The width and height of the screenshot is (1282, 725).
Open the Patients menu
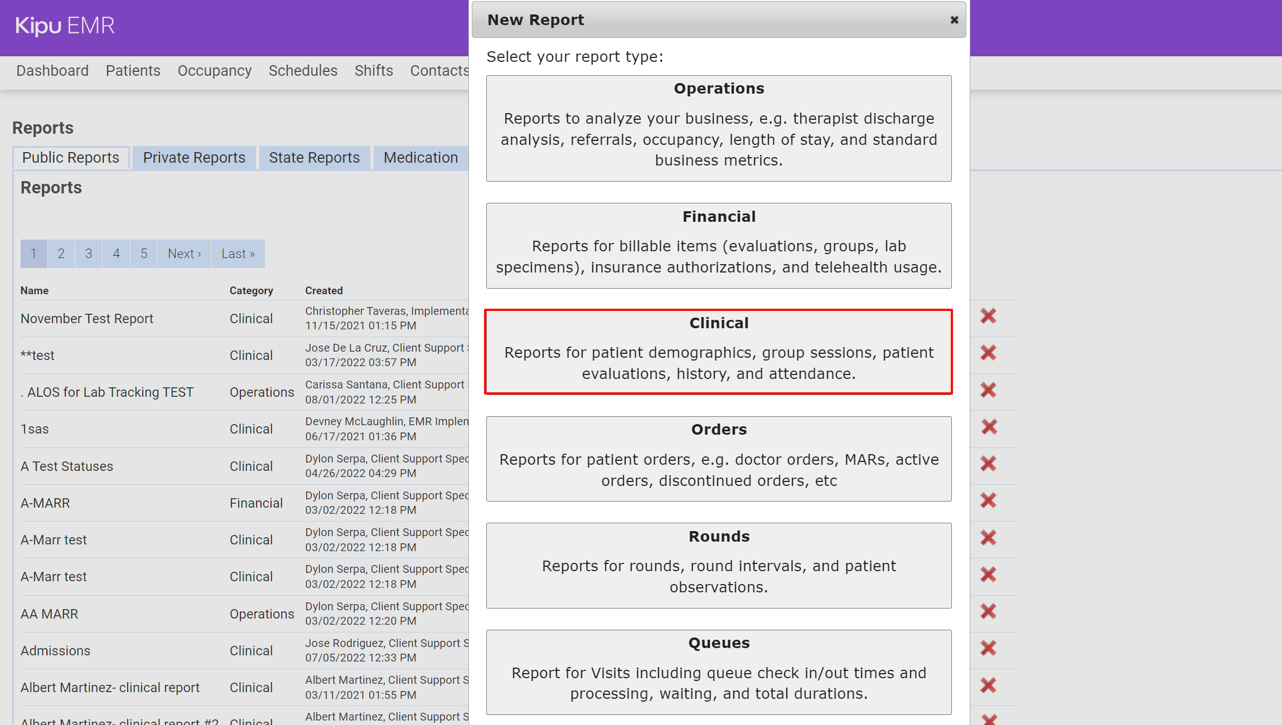click(x=133, y=71)
